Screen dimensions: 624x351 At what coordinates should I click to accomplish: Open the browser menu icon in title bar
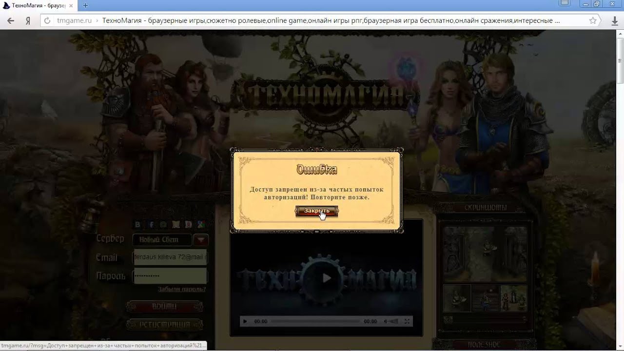[565, 3]
